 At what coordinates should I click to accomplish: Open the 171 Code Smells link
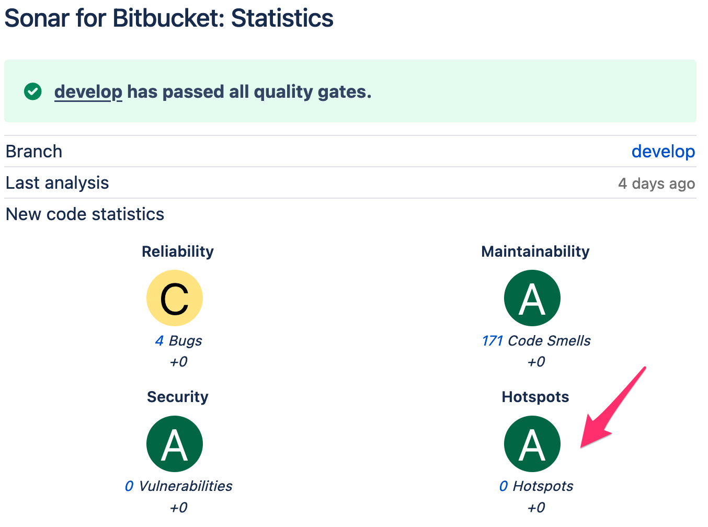coord(492,341)
